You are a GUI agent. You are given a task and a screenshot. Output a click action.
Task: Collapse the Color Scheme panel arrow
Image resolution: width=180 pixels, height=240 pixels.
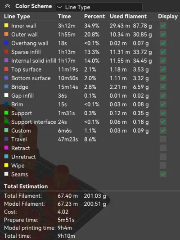click(x=8, y=6)
